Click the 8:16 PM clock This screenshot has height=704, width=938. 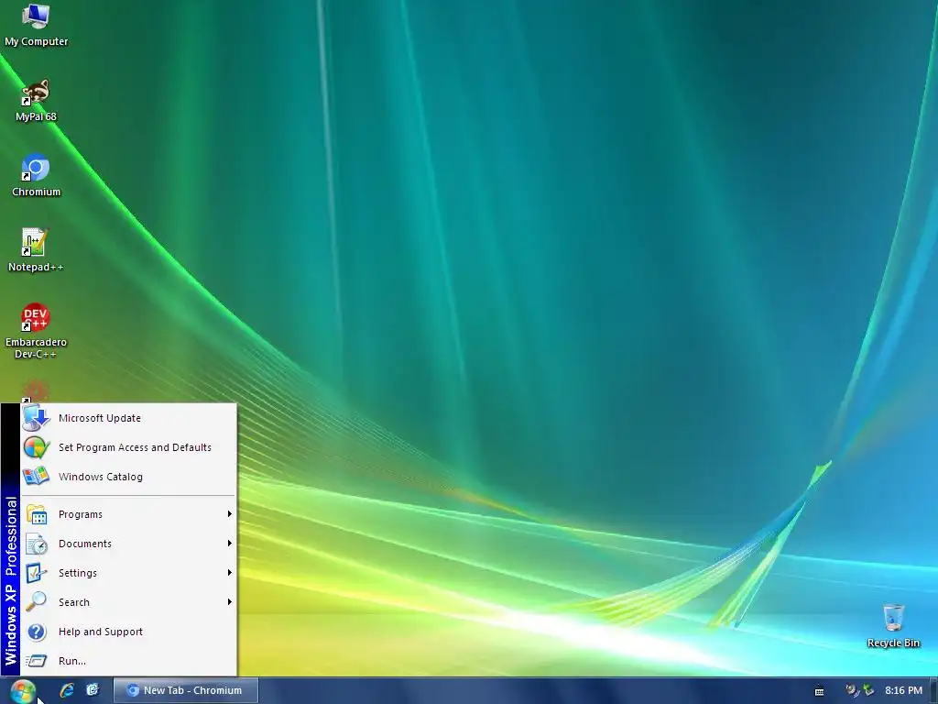[903, 690]
